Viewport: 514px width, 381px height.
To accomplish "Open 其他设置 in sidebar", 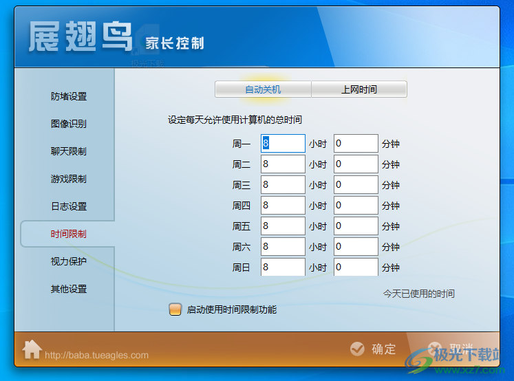I will [69, 289].
